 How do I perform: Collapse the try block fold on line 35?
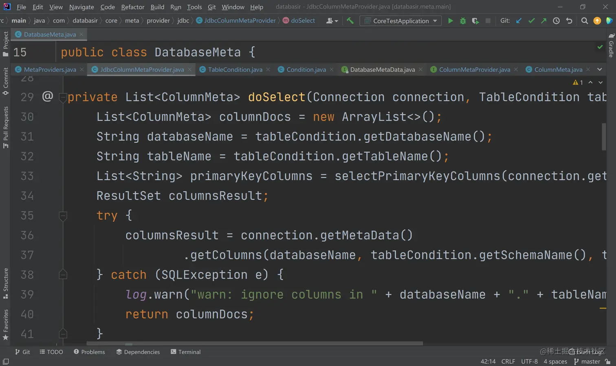(63, 216)
